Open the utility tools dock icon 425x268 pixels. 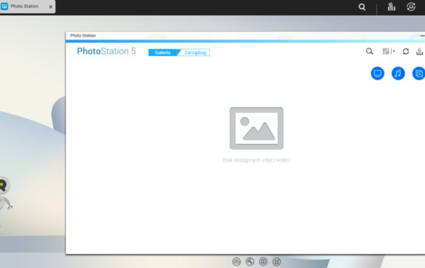coord(250,261)
